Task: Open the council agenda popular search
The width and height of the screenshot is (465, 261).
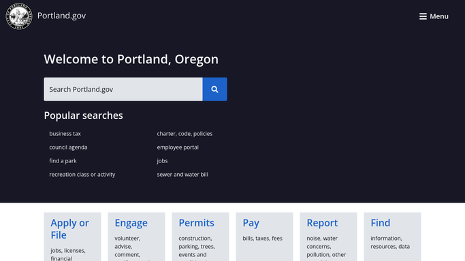Action: pos(68,147)
